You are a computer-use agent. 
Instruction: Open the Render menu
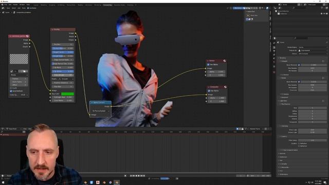coord(15,5)
